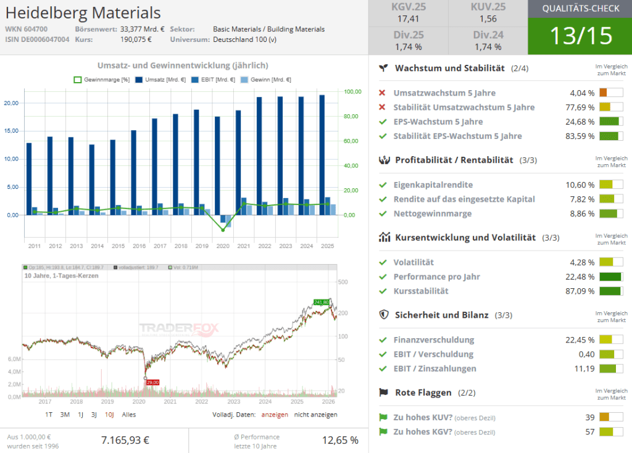The width and height of the screenshot is (632, 453).
Task: Click the red X next to Umsatzwachstum 5 Jahre
Action: tap(383, 93)
